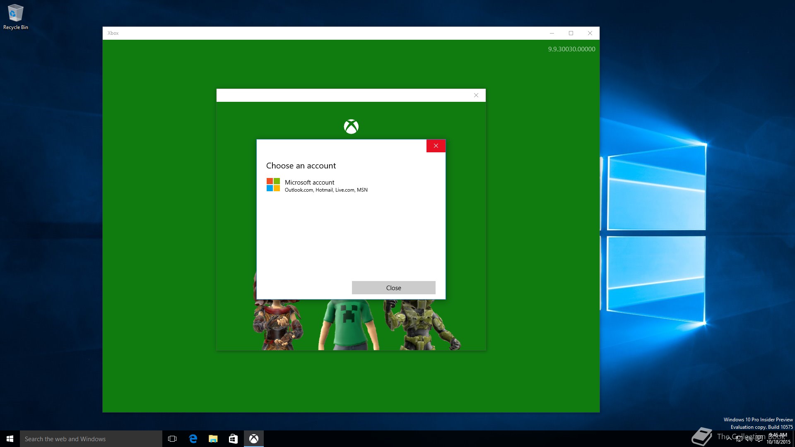Open the Windows Store taskbar icon

pyautogui.click(x=234, y=439)
